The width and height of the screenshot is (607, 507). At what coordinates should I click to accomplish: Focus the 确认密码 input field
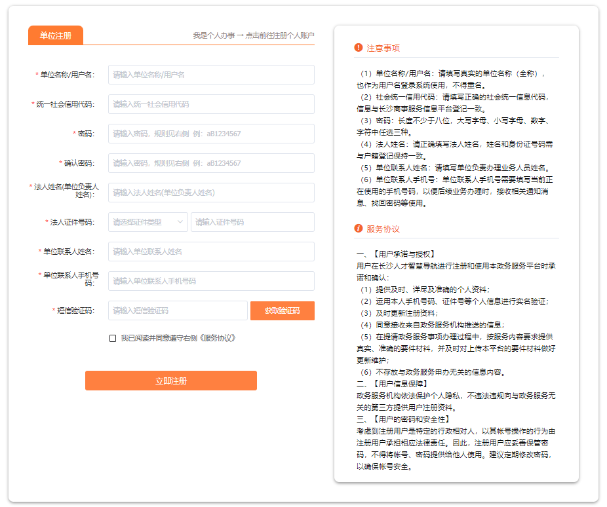point(211,163)
